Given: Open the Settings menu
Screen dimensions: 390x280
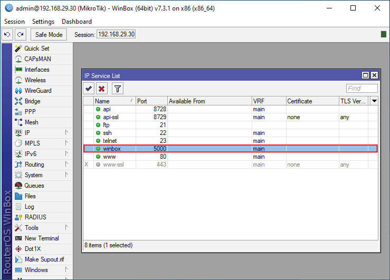Looking at the screenshot, I should pyautogui.click(x=43, y=22).
